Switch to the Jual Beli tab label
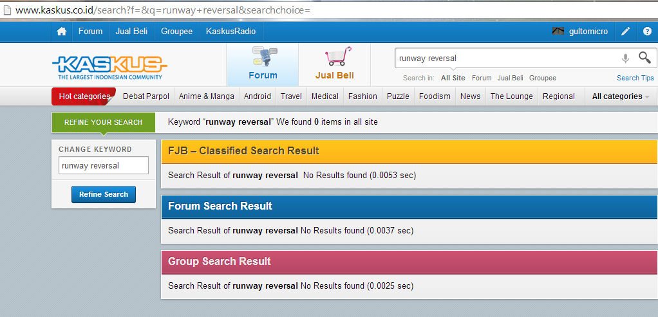Screen dimensions: 658x317 [x=334, y=75]
